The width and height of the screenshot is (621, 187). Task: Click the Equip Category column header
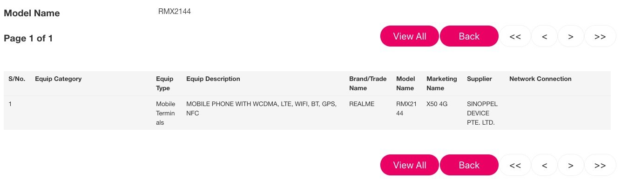coord(58,79)
